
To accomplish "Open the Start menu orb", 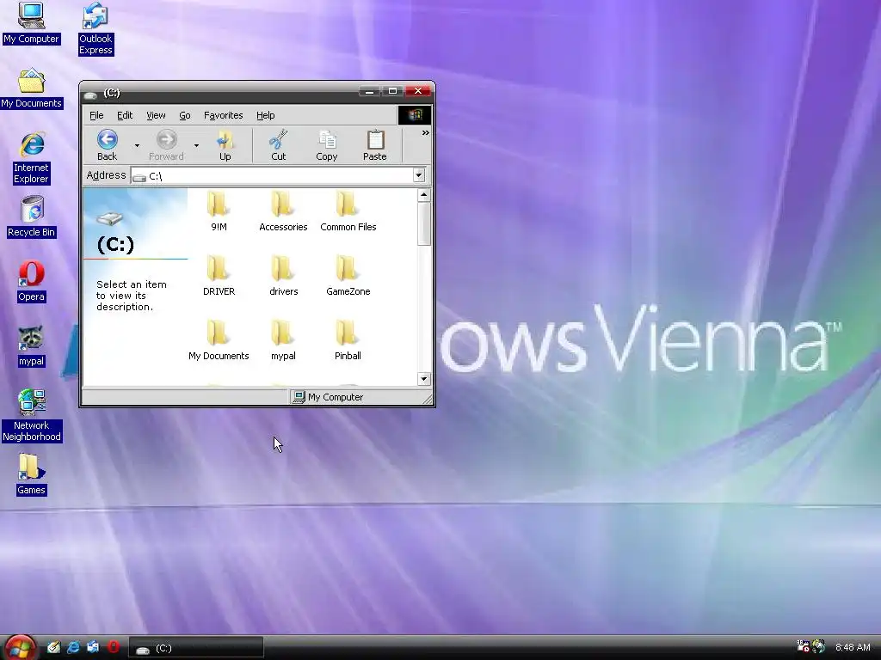I will 20,647.
